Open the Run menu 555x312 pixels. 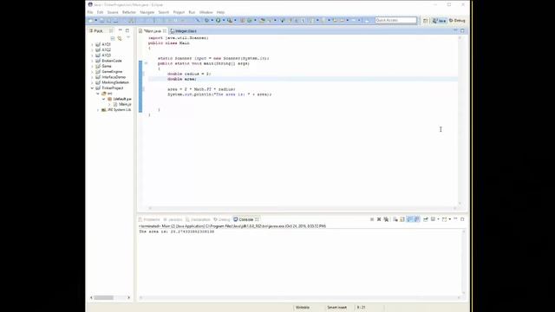pos(192,12)
